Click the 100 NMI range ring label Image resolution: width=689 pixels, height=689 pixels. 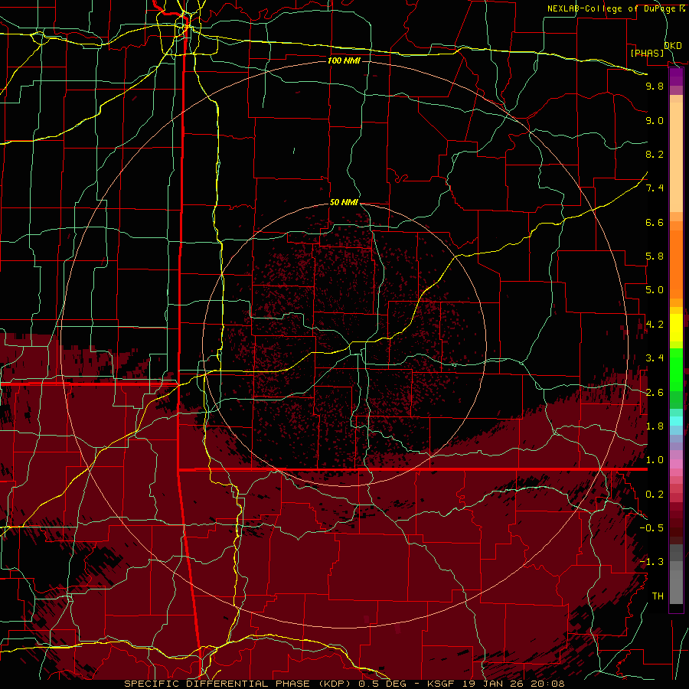coord(344,60)
